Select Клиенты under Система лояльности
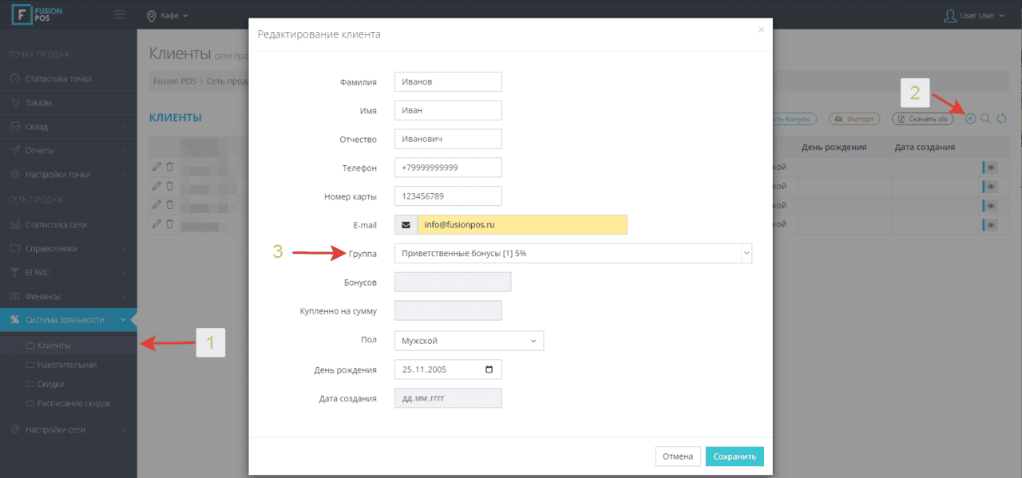The width and height of the screenshot is (1022, 478). 53,346
